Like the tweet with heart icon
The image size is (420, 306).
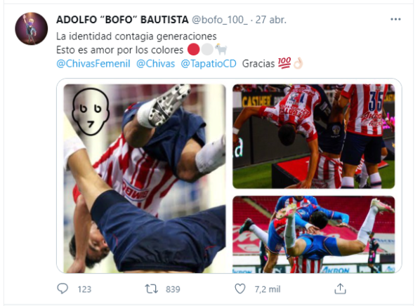pyautogui.click(x=240, y=289)
